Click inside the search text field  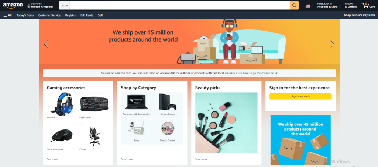(180, 6)
